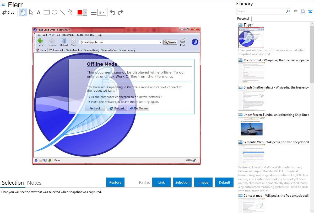Viewport: 314px width, 213px height.
Task: Click the line thickness icon
Action: (x=94, y=12)
